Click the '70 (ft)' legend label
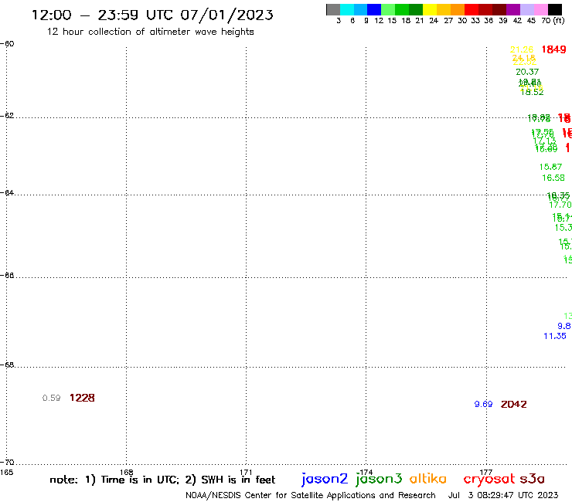 pos(553,20)
